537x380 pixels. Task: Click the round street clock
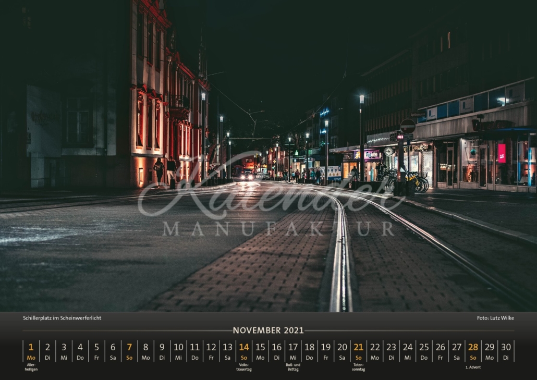[389, 151]
